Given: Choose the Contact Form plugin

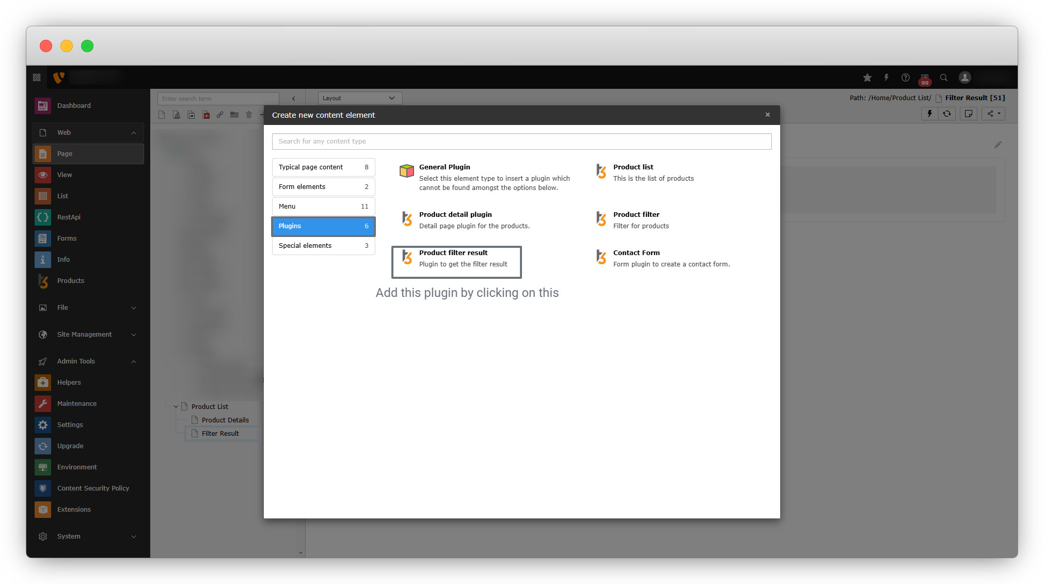Looking at the screenshot, I should 636,253.
